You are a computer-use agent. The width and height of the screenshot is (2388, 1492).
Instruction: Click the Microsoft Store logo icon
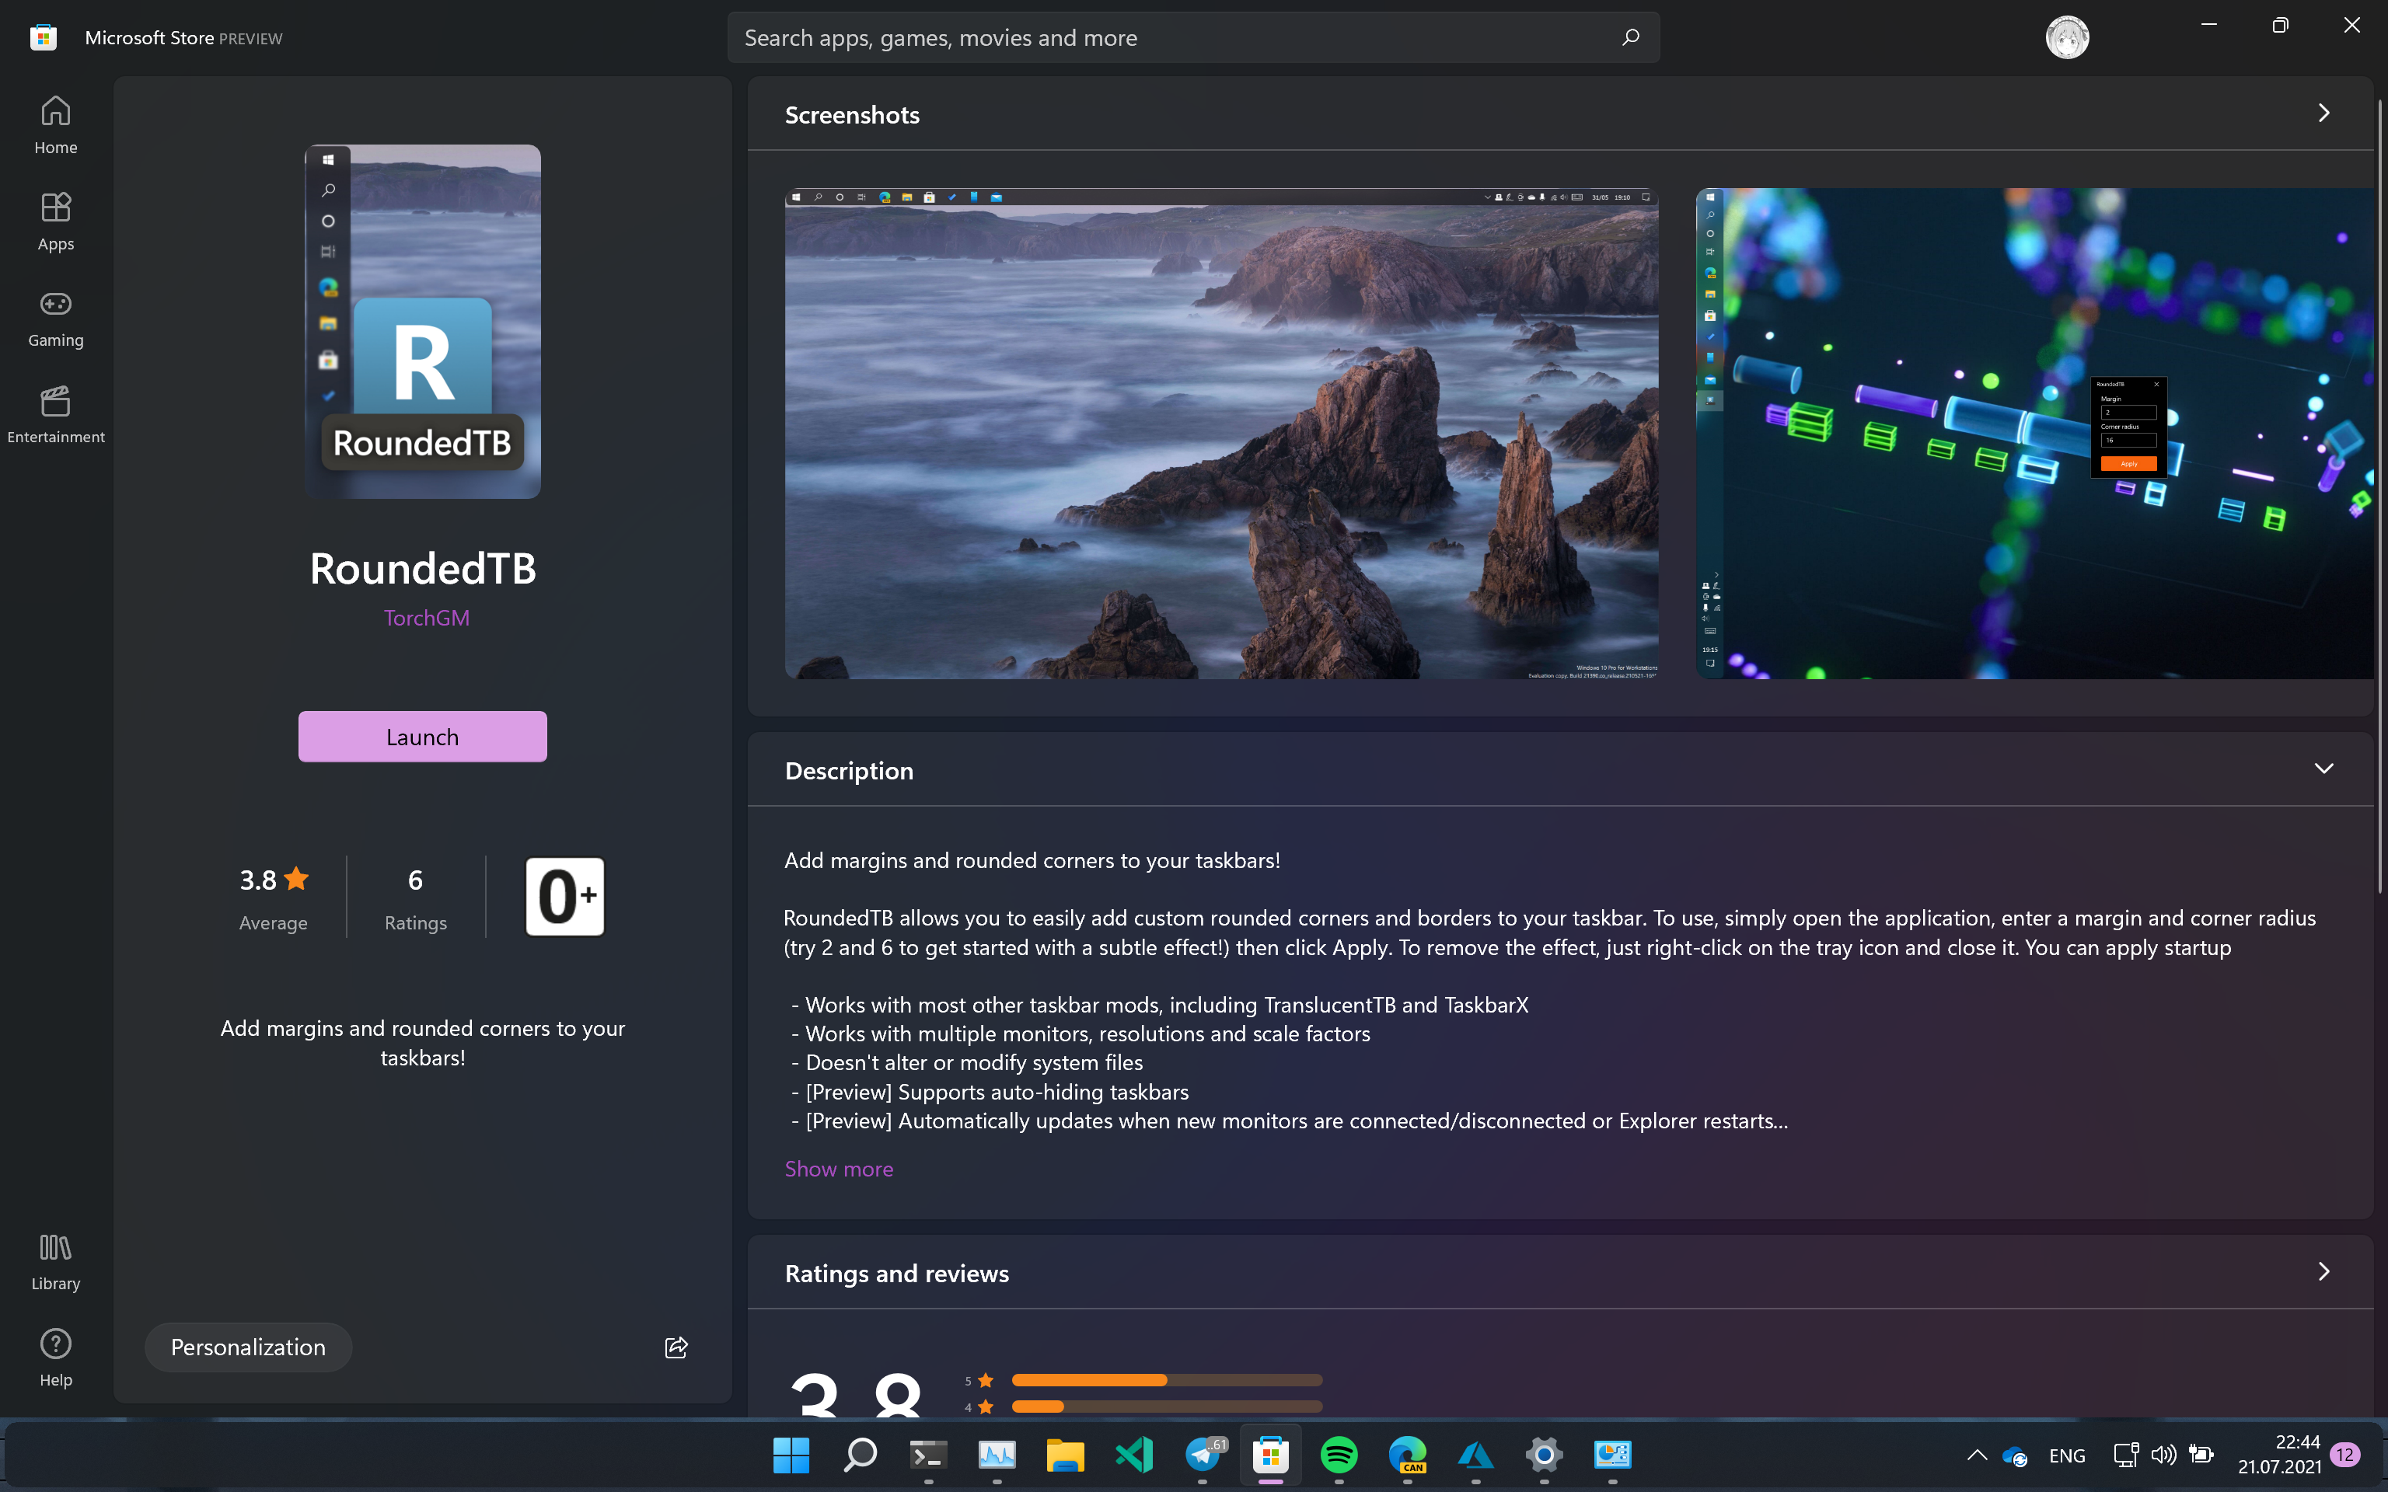point(43,37)
